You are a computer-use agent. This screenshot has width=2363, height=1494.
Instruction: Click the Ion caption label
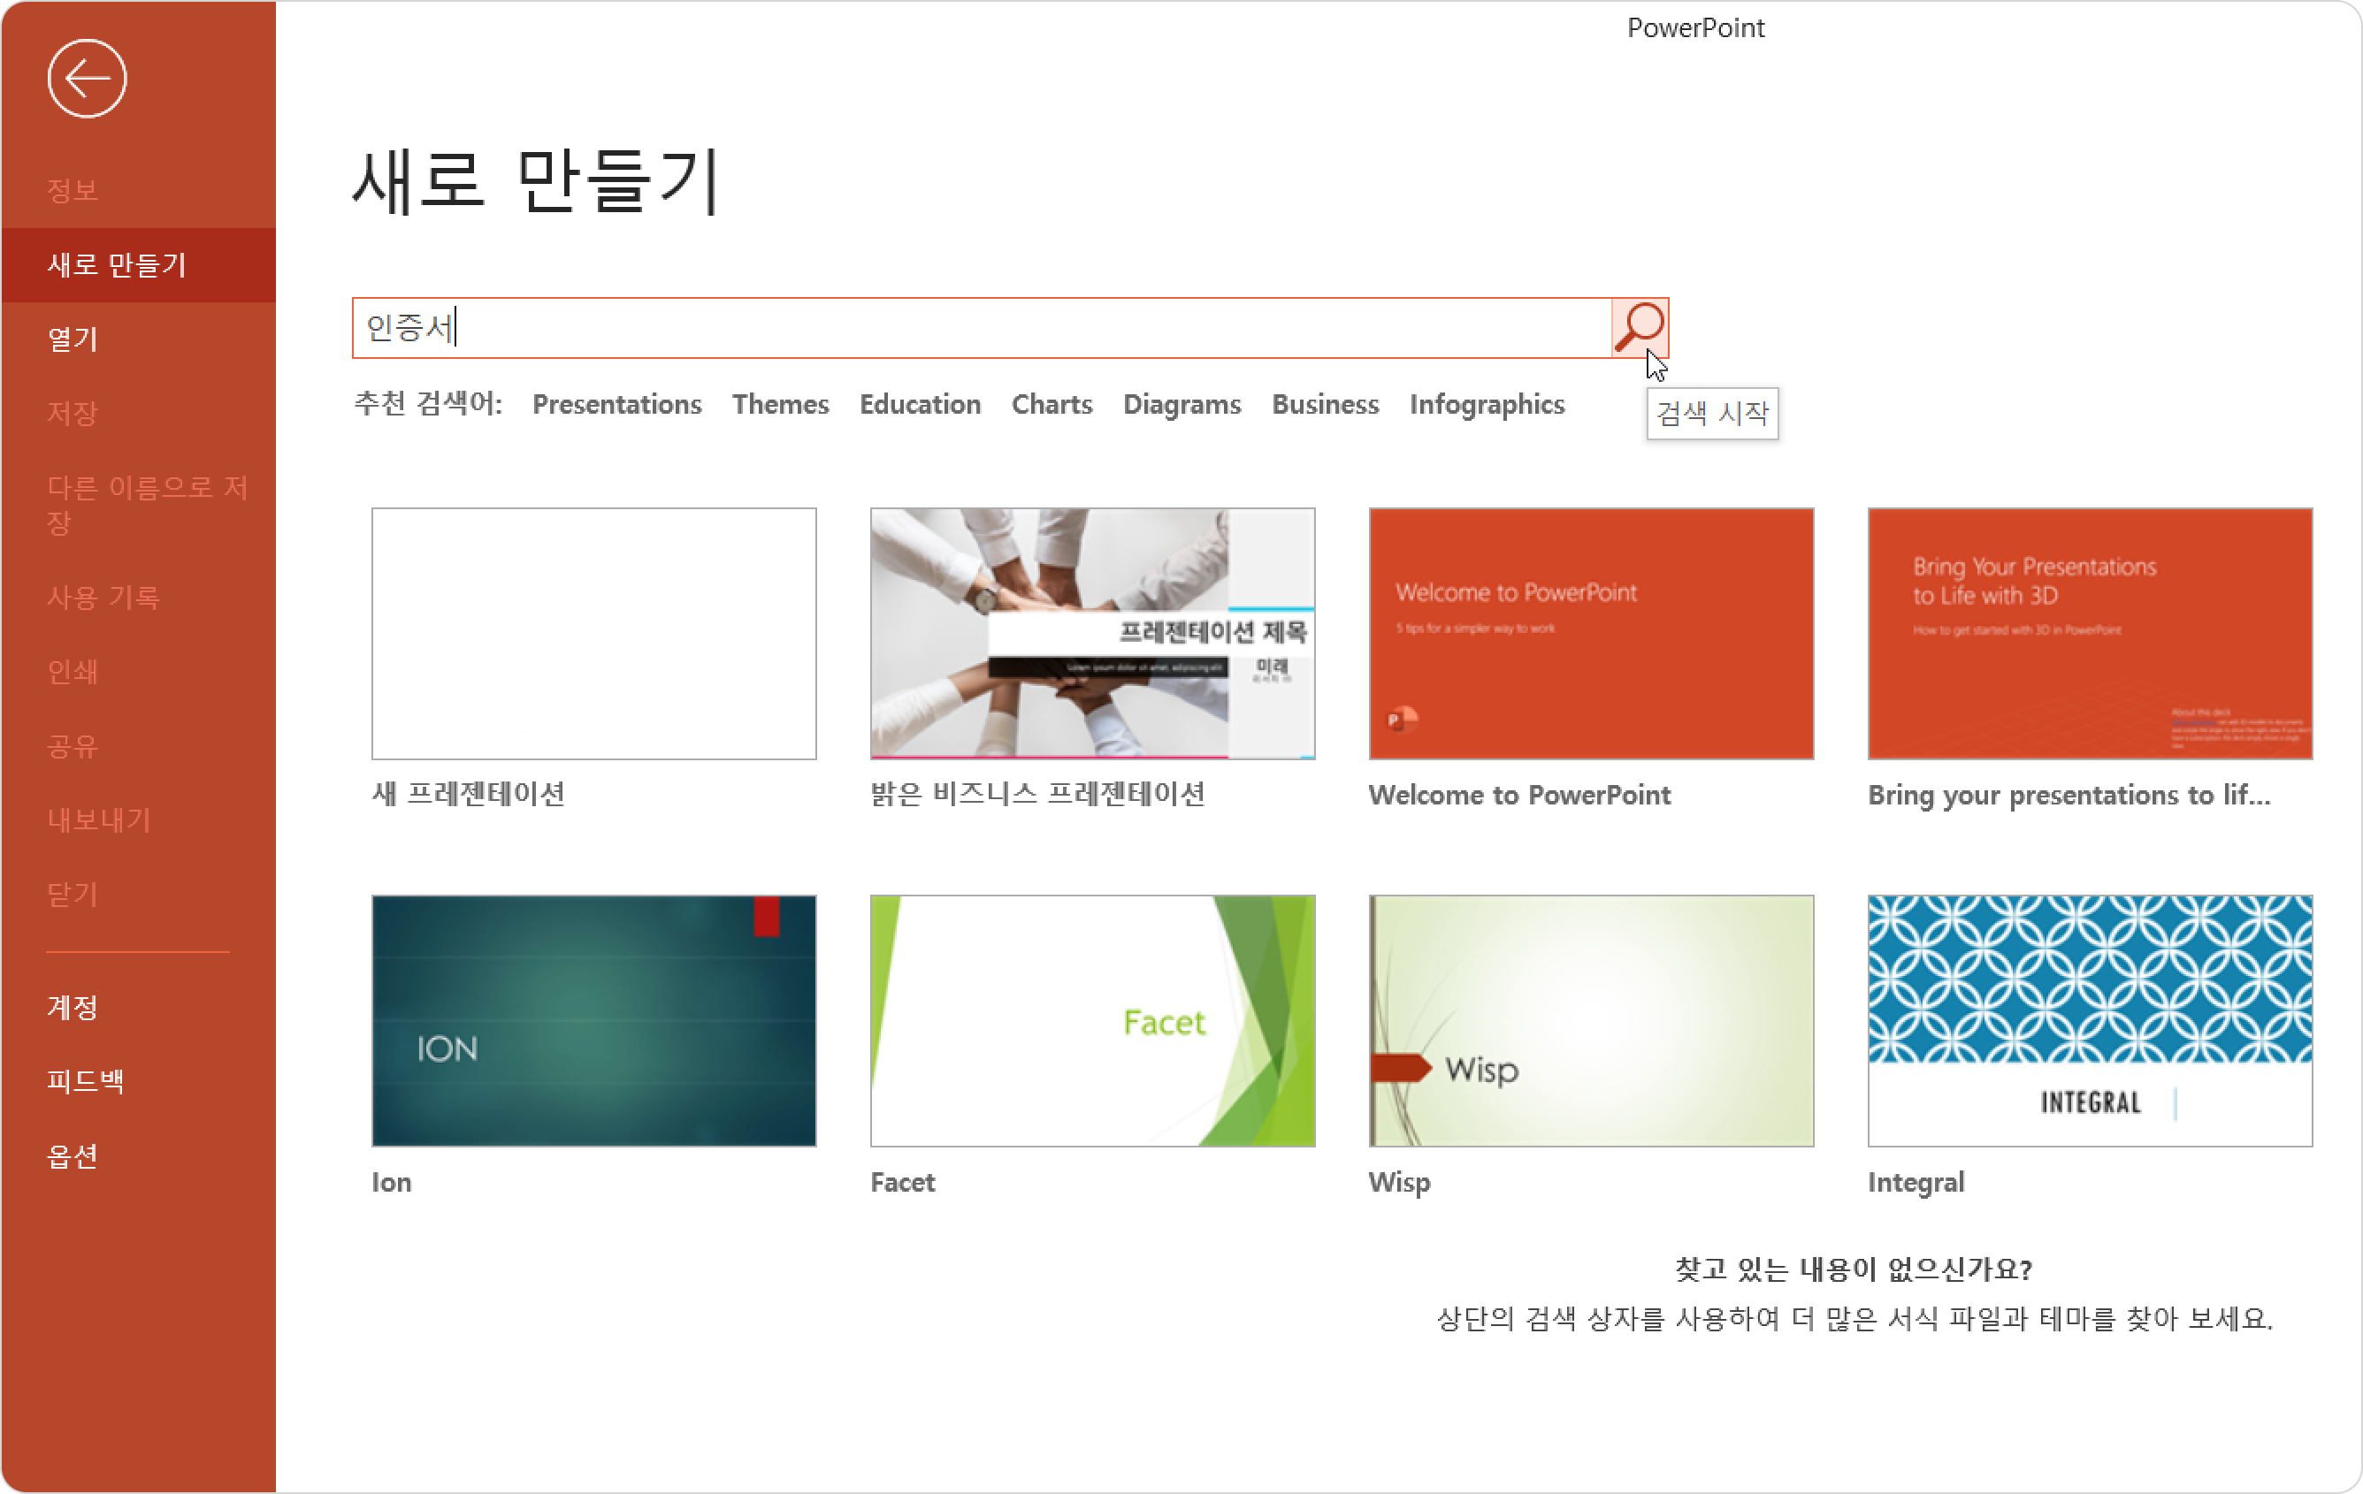(392, 1182)
